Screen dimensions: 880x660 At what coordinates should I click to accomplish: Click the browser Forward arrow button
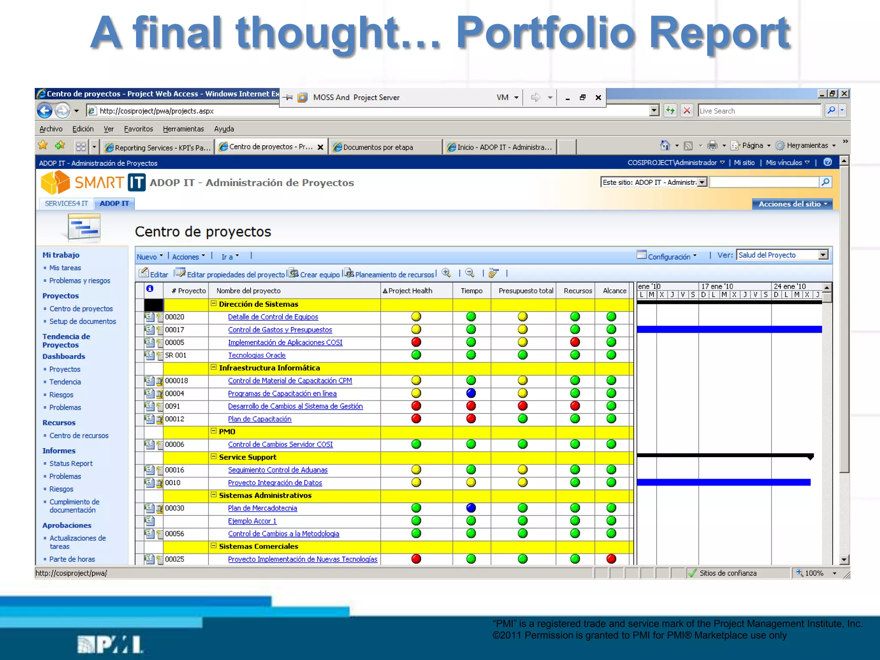[x=63, y=111]
